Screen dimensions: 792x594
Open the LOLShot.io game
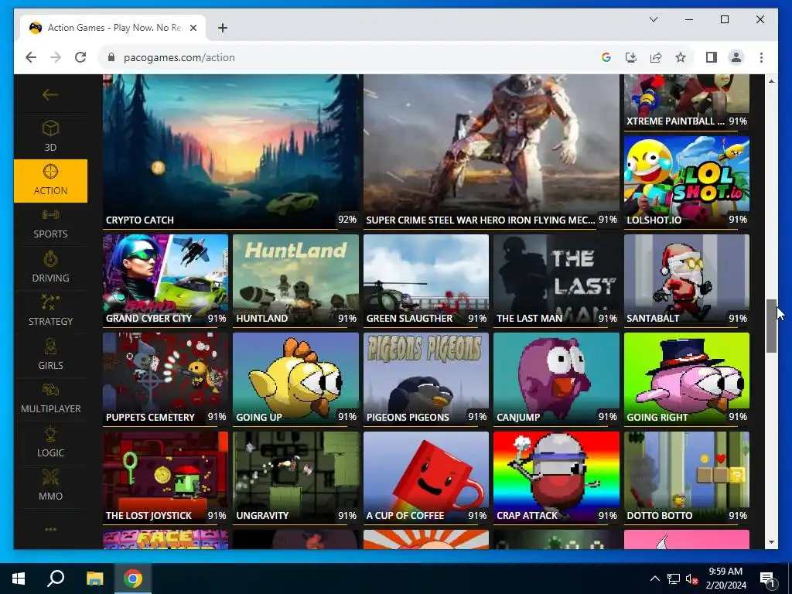[687, 182]
